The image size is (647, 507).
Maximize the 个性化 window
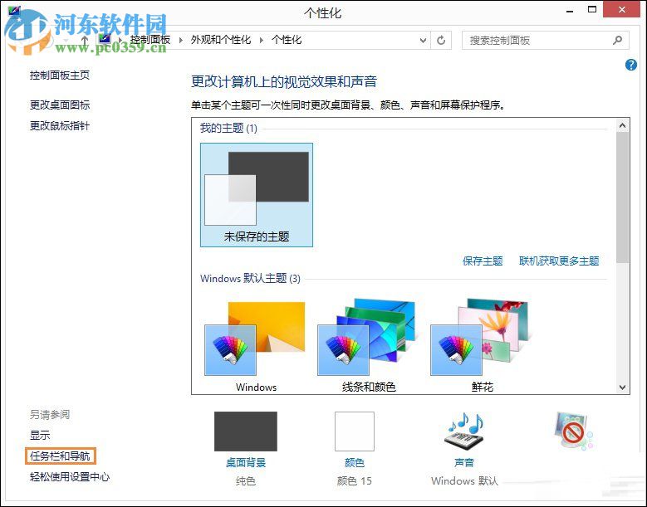(x=592, y=9)
